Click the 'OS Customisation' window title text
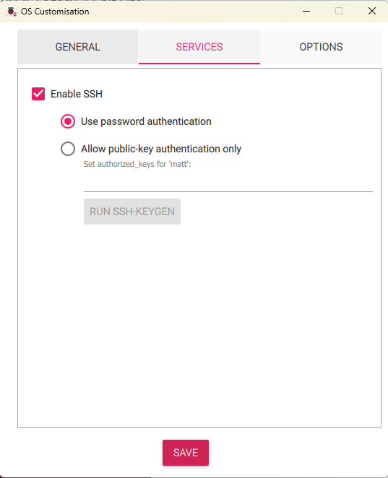This screenshot has height=478, width=388. [x=55, y=12]
